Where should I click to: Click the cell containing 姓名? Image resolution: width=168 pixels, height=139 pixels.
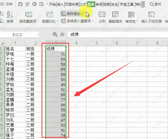[15, 49]
